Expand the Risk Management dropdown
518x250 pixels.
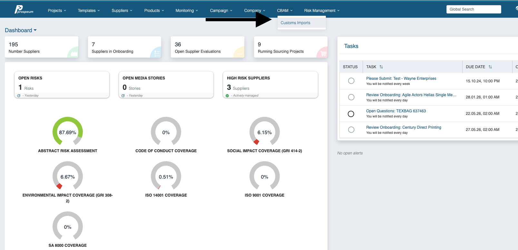click(322, 11)
